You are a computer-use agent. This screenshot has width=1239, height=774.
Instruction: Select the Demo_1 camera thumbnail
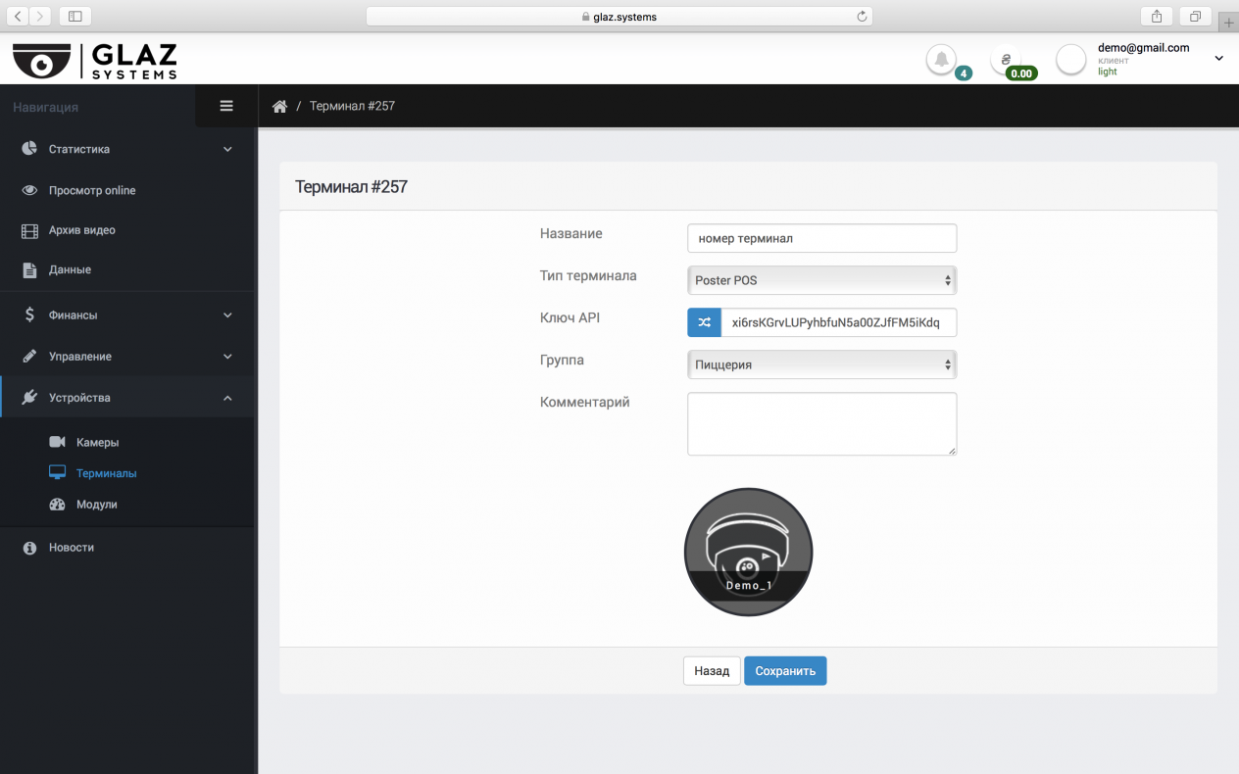(x=748, y=552)
